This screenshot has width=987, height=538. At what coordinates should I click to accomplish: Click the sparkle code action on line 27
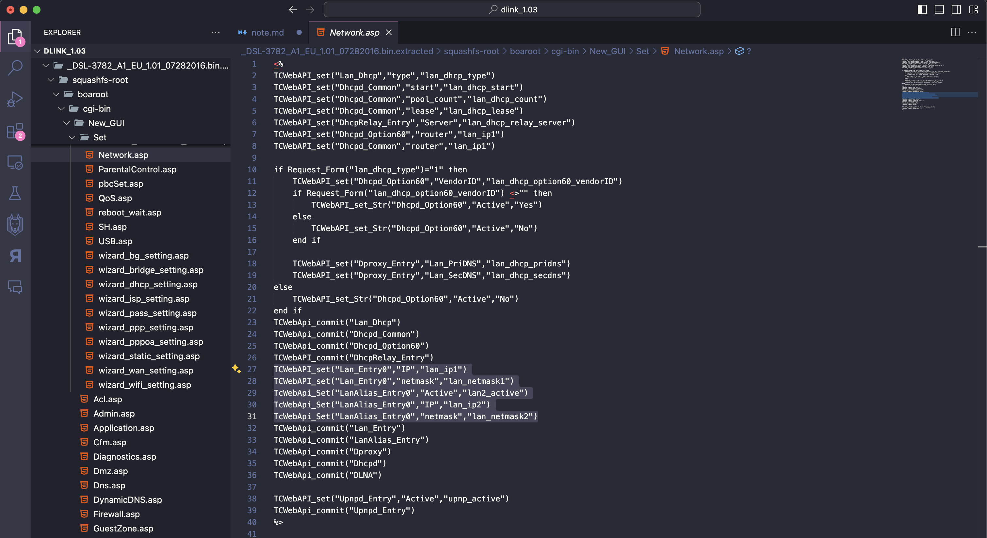(x=236, y=369)
